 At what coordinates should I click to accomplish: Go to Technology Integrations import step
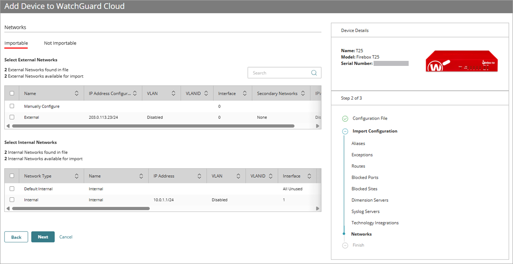375,223
